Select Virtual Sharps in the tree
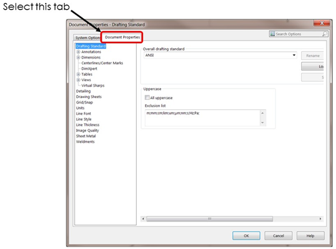 pyautogui.click(x=93, y=85)
